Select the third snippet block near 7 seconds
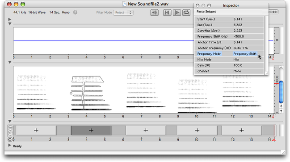The height and width of the screenshot is (162, 290). pyautogui.click(x=146, y=130)
